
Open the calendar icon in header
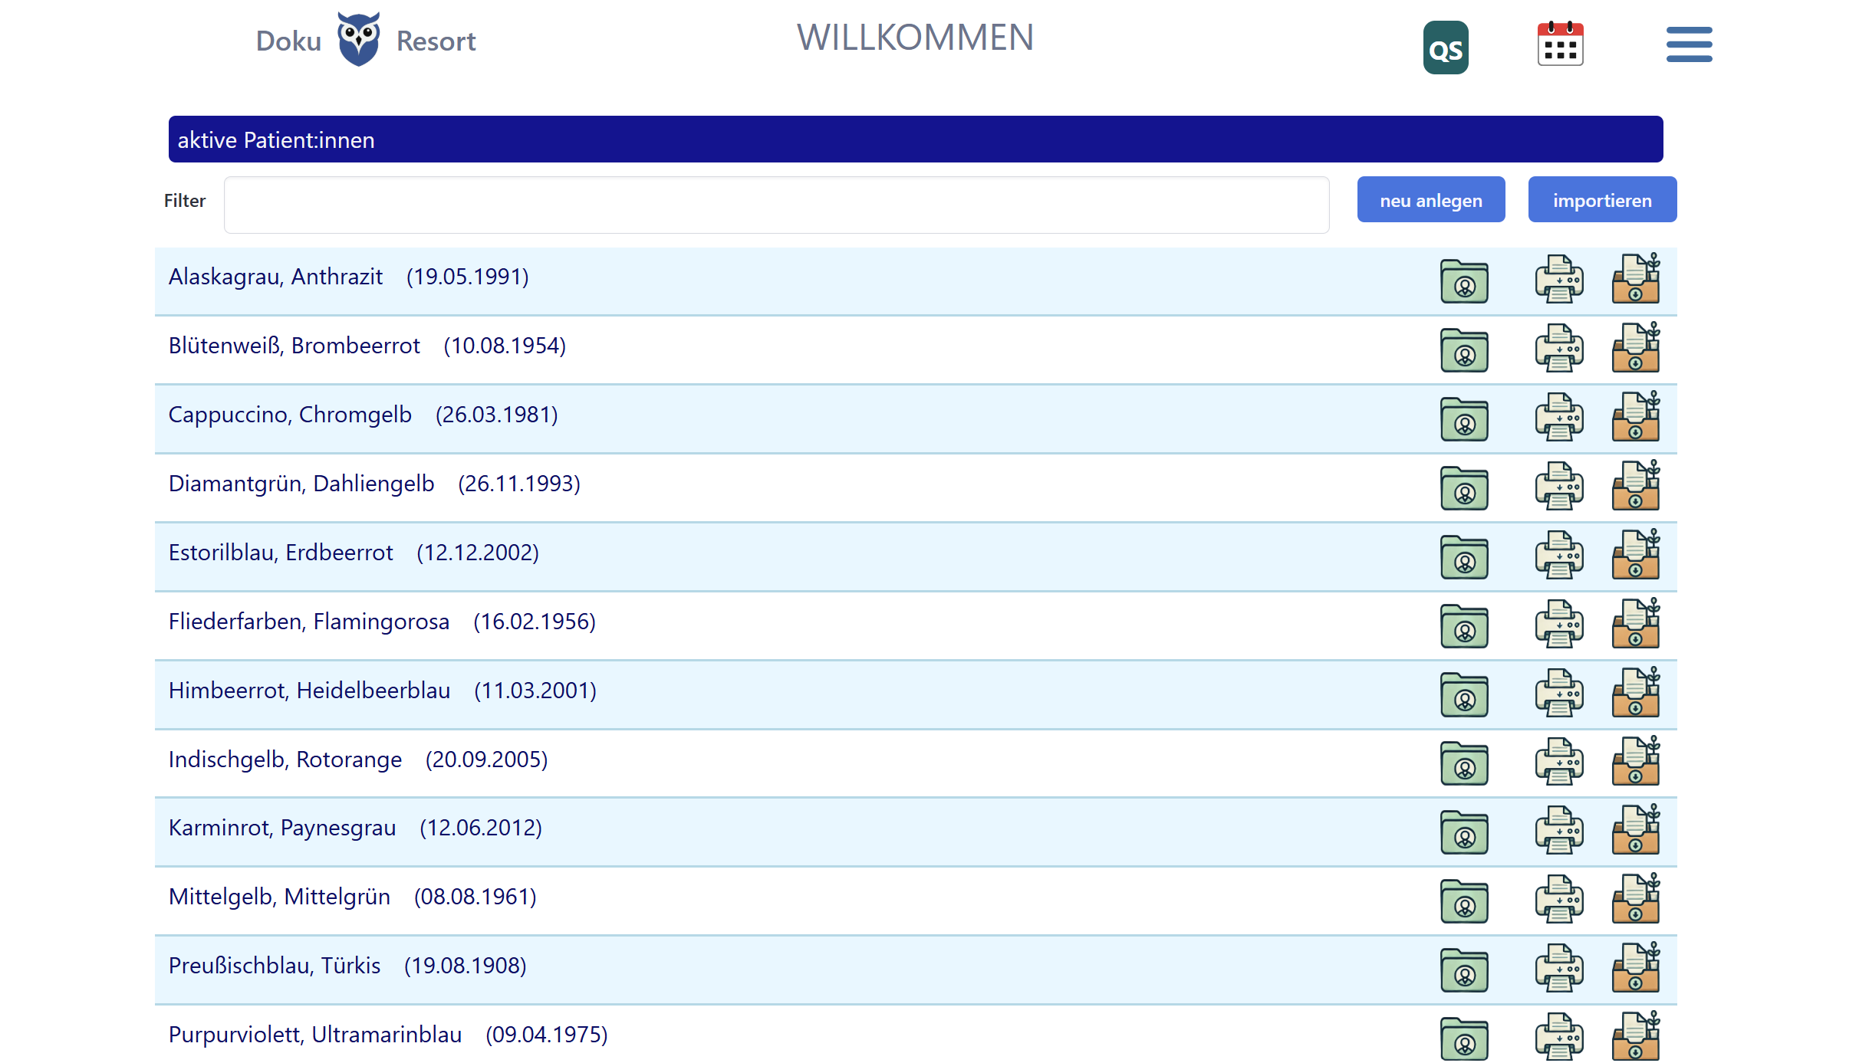pos(1560,44)
